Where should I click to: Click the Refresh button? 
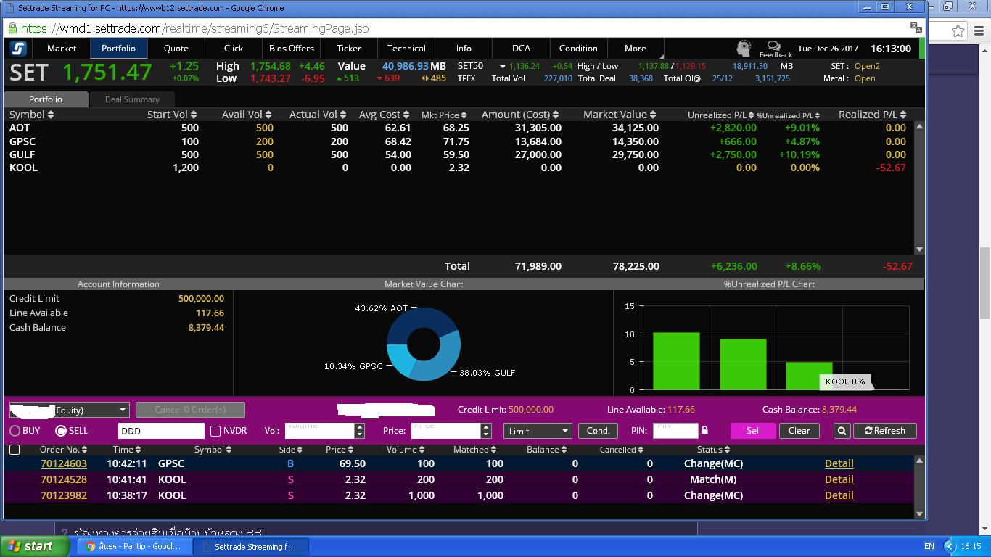[x=884, y=431]
